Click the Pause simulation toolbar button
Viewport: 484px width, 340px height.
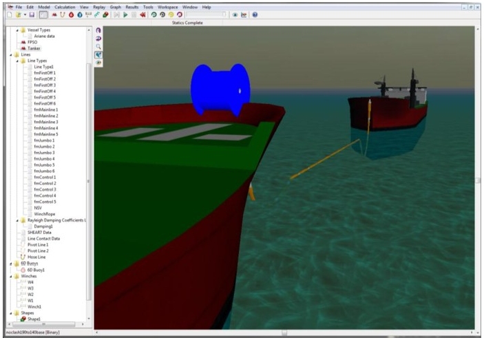point(134,15)
